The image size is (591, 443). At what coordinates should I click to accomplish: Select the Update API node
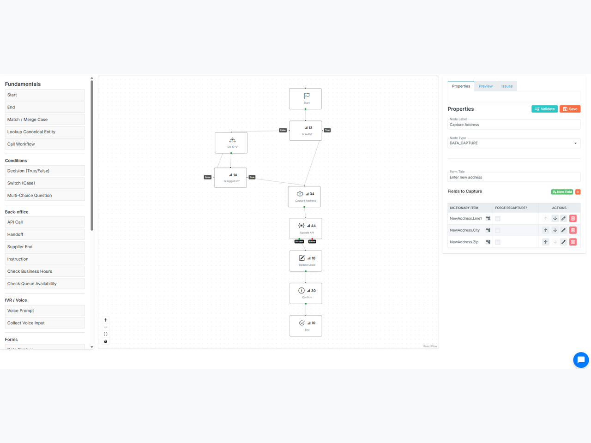click(x=306, y=228)
